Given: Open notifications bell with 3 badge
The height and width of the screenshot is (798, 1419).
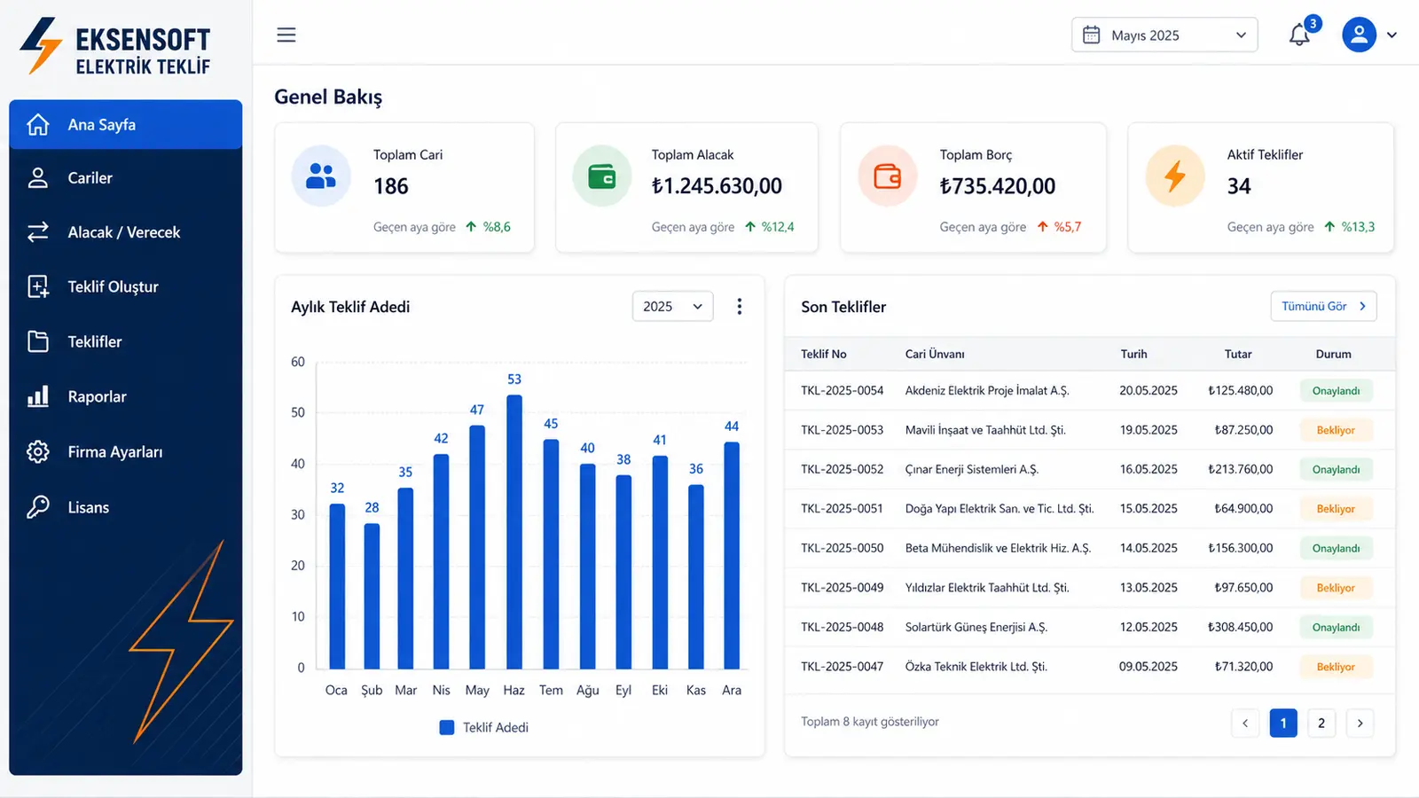Looking at the screenshot, I should pyautogui.click(x=1301, y=33).
